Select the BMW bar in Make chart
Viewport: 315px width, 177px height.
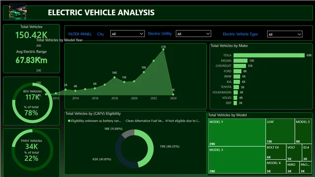pyautogui.click(x=237, y=77)
